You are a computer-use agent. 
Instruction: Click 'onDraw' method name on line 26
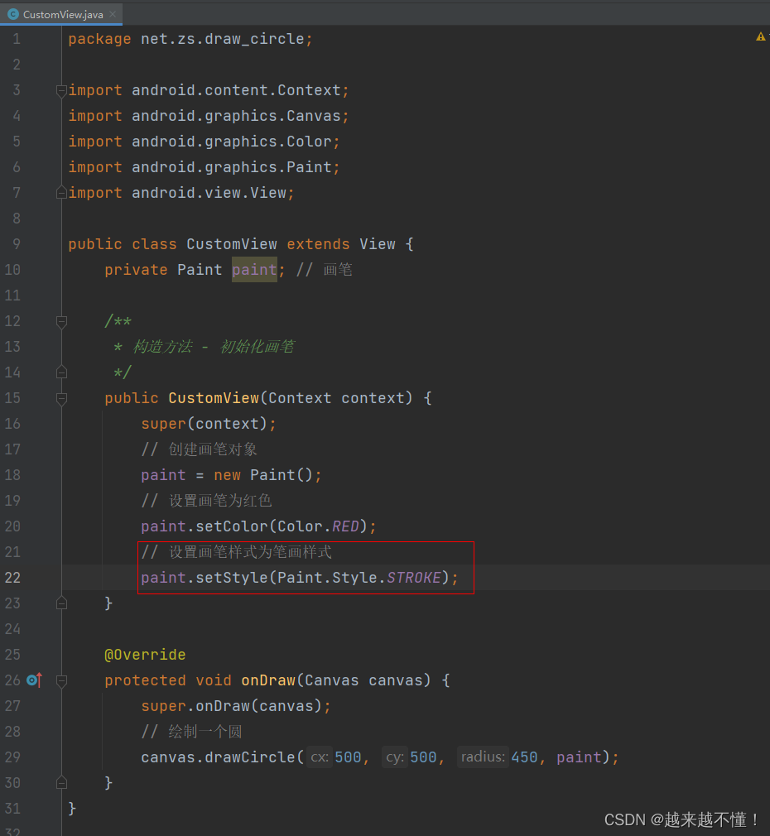click(268, 680)
